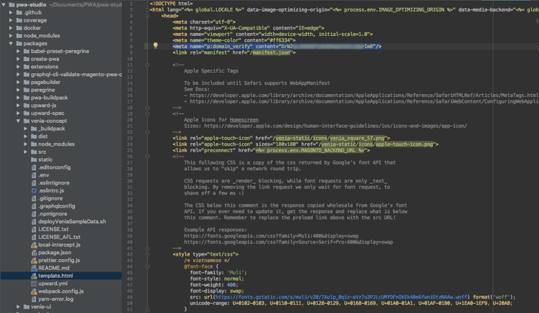
Task: Click the upward.yml file icon
Action: pyautogui.click(x=33, y=283)
